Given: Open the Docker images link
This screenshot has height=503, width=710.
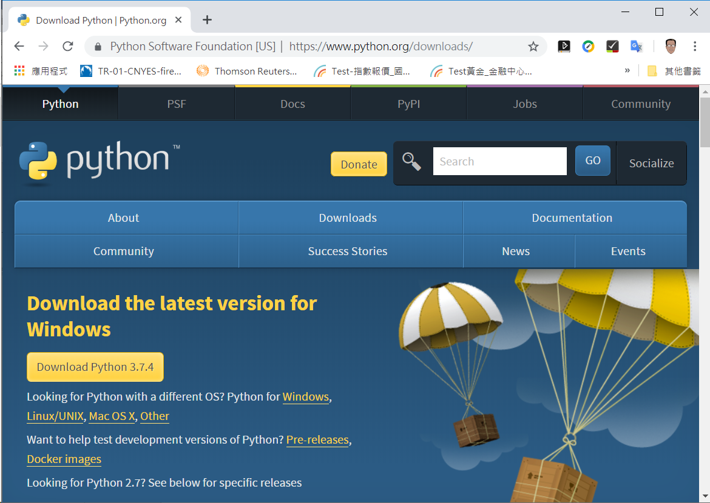Looking at the screenshot, I should coord(64,459).
